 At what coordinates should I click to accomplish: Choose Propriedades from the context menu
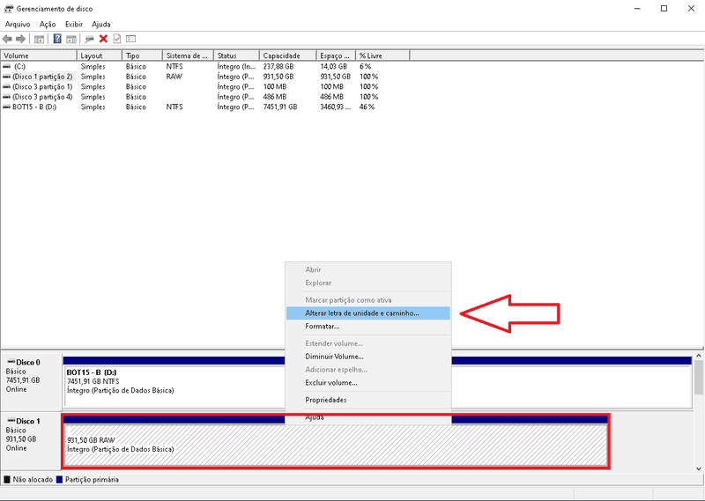[367, 400]
